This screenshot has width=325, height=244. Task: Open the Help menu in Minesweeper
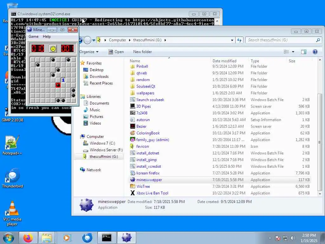point(47,37)
